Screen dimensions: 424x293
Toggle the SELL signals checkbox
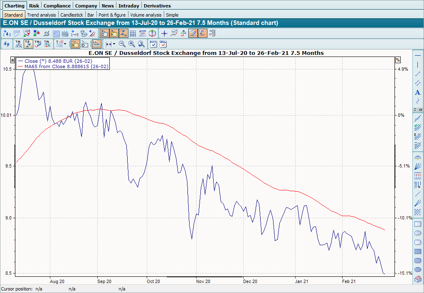tap(163, 44)
